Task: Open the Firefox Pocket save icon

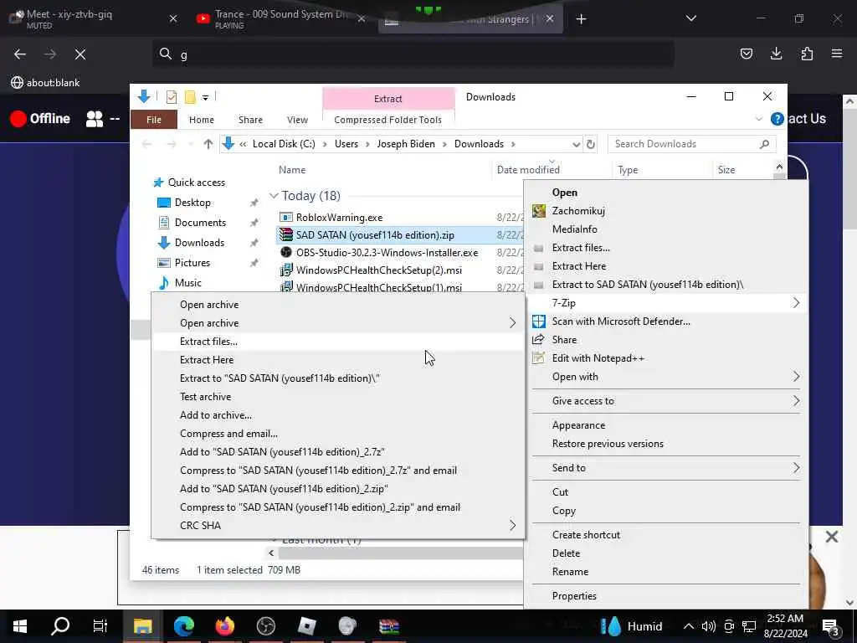Action: [746, 54]
